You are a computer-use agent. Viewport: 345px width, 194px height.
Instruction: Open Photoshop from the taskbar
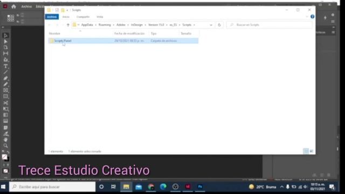tap(200, 187)
